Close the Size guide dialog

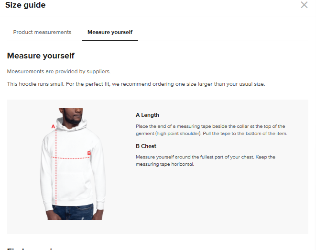click(304, 5)
